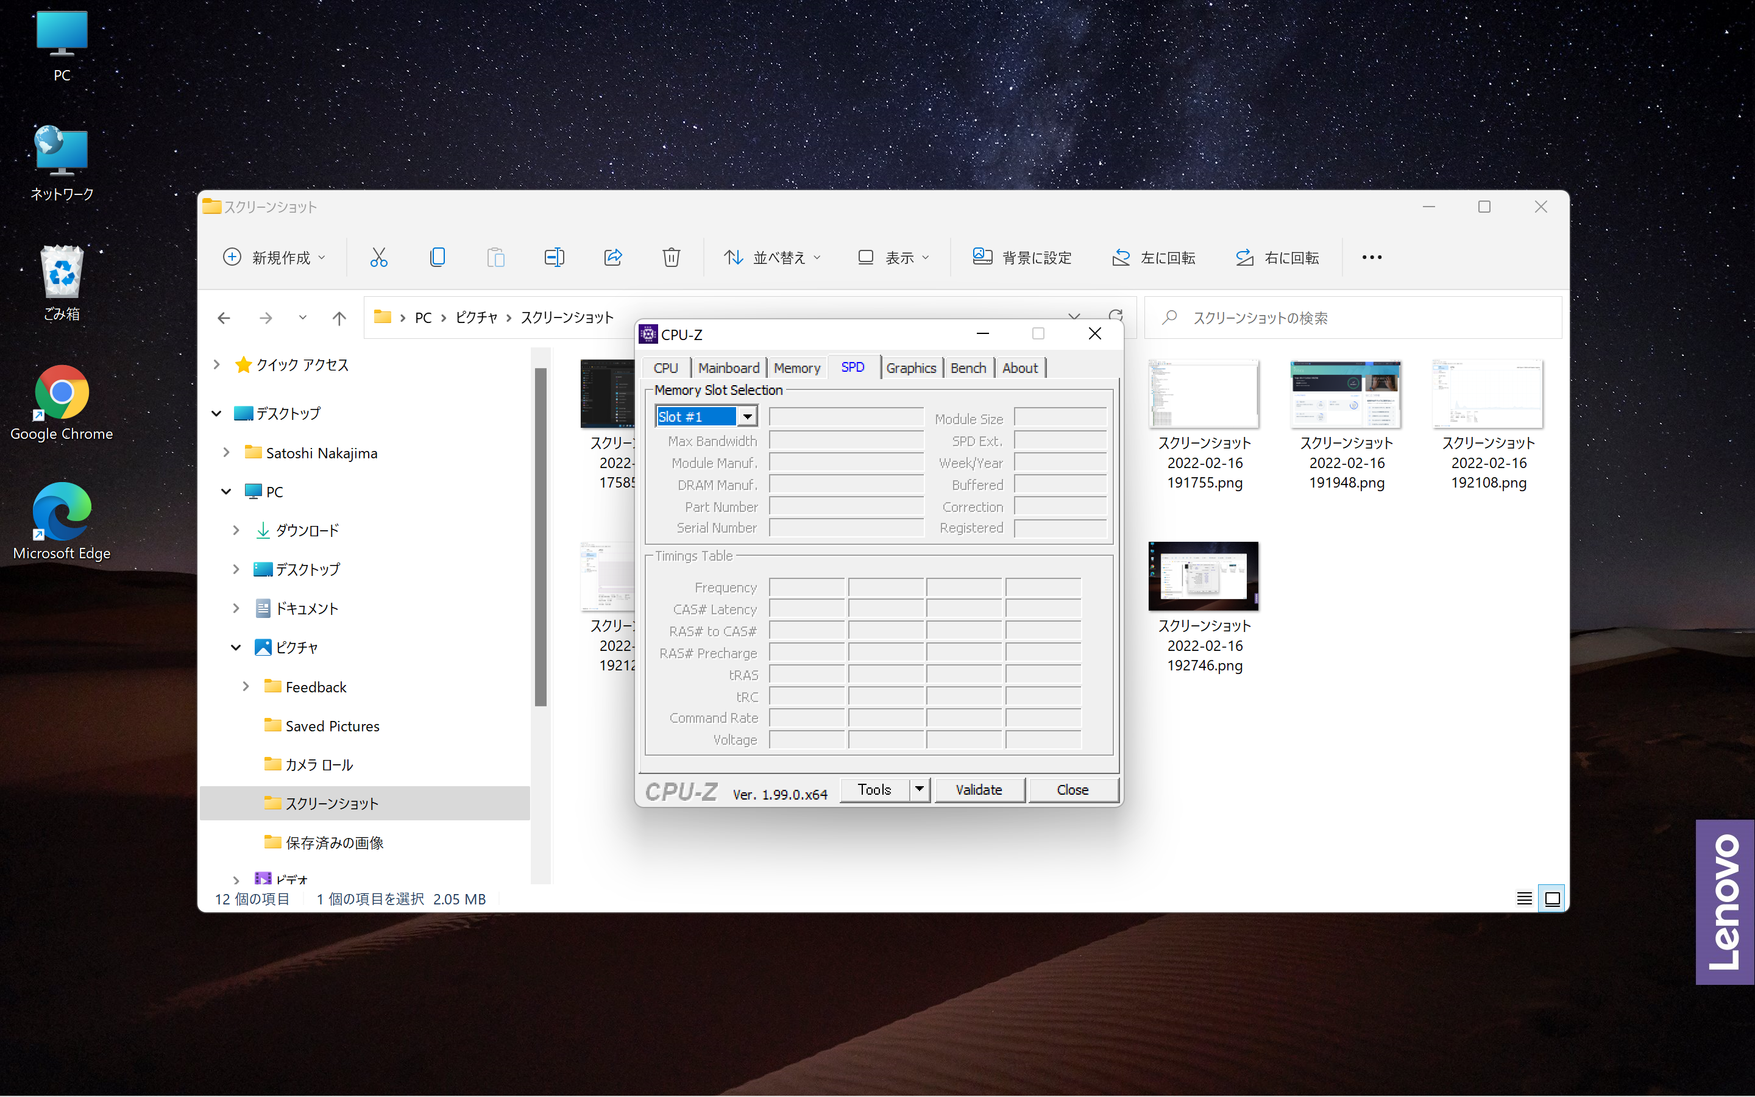Open the ごみ箱 recycle bin icon
The width and height of the screenshot is (1755, 1097).
click(x=62, y=283)
